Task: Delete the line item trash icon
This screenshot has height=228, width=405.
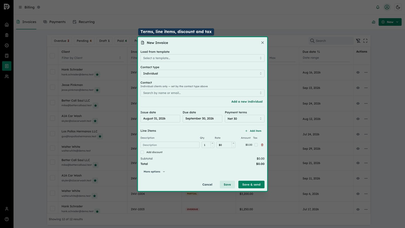Action: [262, 145]
